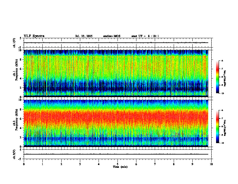Click the "ch.3(V)" waveform axis label
Screen dimensions: 238x184
pyautogui.click(x=14, y=154)
